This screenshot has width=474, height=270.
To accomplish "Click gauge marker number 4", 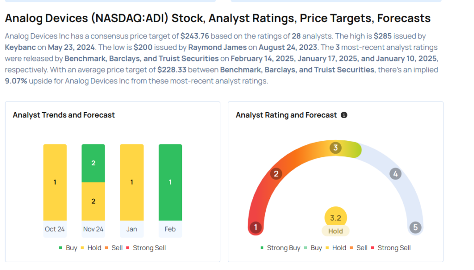I will pyautogui.click(x=395, y=174).
